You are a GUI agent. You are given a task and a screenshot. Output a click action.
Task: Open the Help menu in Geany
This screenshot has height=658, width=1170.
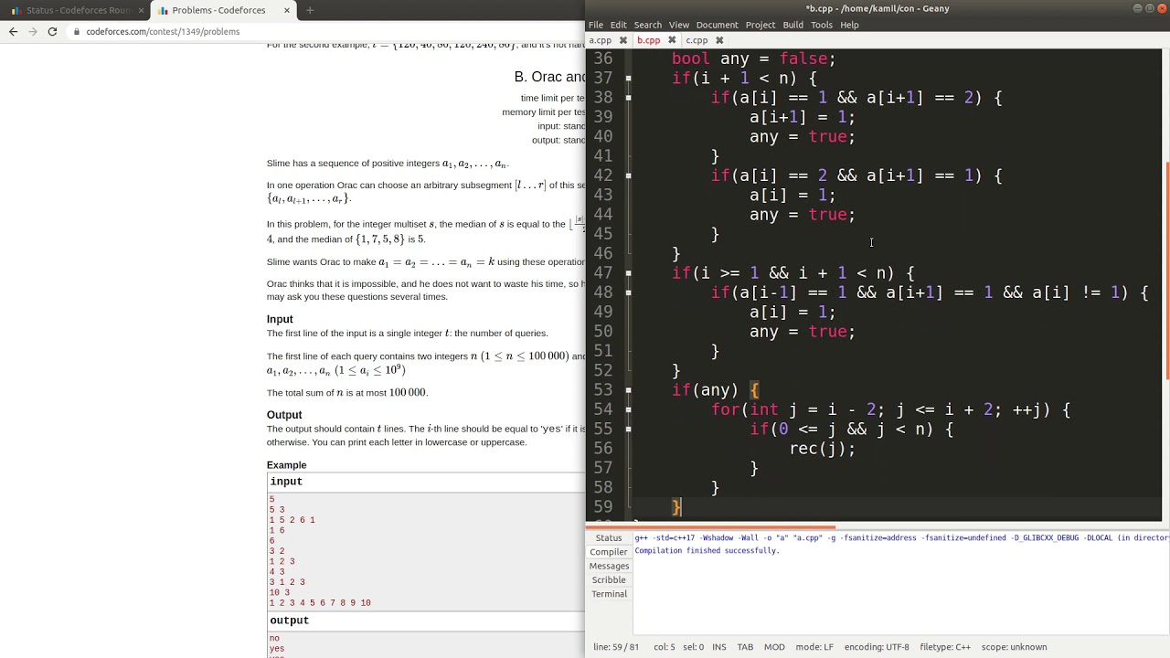(849, 25)
